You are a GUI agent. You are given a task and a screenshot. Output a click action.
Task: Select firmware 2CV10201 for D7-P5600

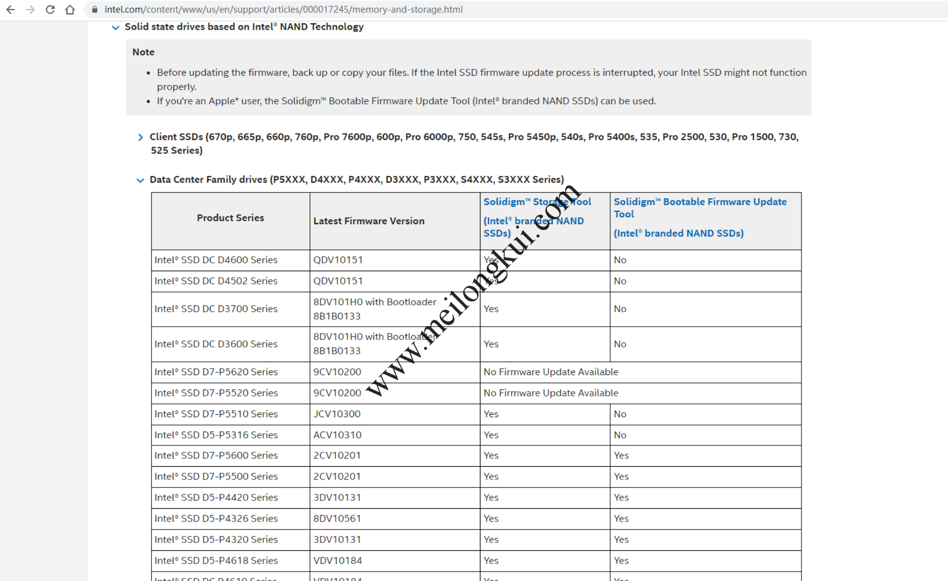click(337, 455)
